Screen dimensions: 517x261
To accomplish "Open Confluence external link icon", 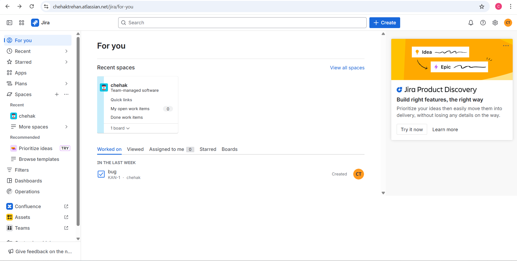I will [66, 206].
